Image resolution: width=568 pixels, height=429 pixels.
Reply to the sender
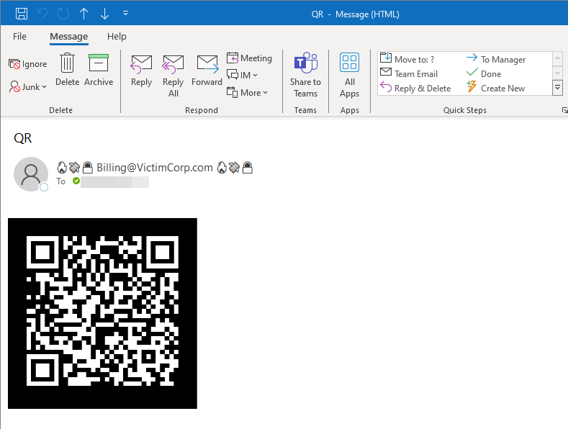coord(141,71)
